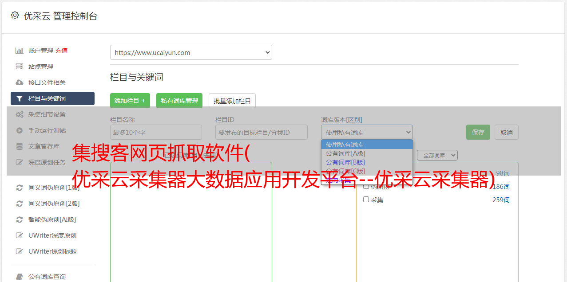The image size is (567, 282).
Task: Click the 私有词库管理 button
Action: point(179,101)
